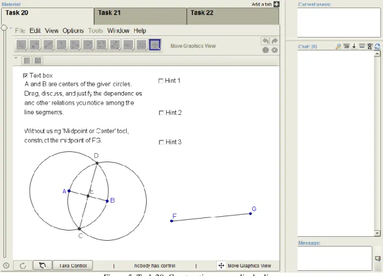The image size is (383, 276).
Task: Toggle the axes display button in style bar
Action: click(27, 60)
